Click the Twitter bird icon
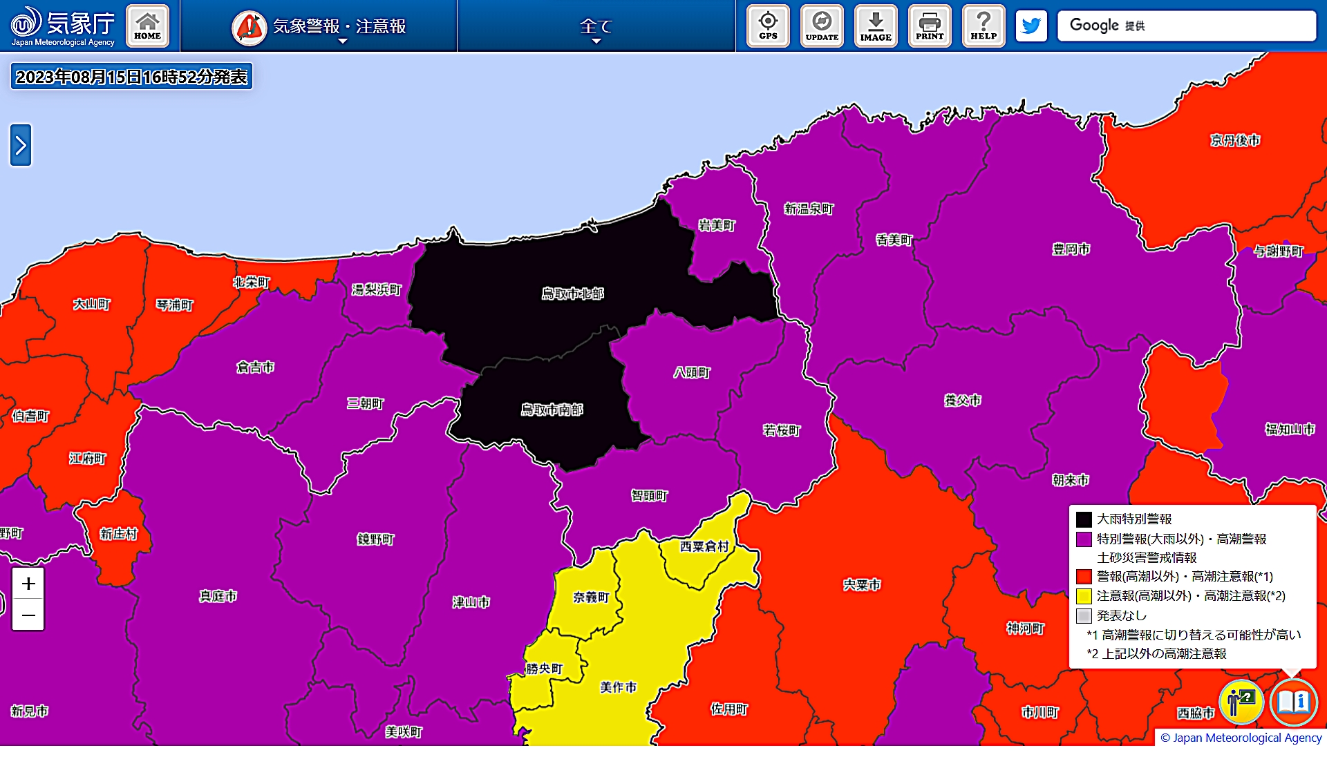The width and height of the screenshot is (1327, 777). (x=1031, y=26)
